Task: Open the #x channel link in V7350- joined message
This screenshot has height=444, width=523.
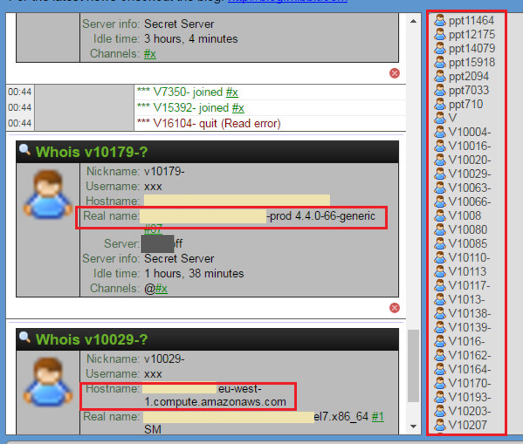Action: pos(232,93)
